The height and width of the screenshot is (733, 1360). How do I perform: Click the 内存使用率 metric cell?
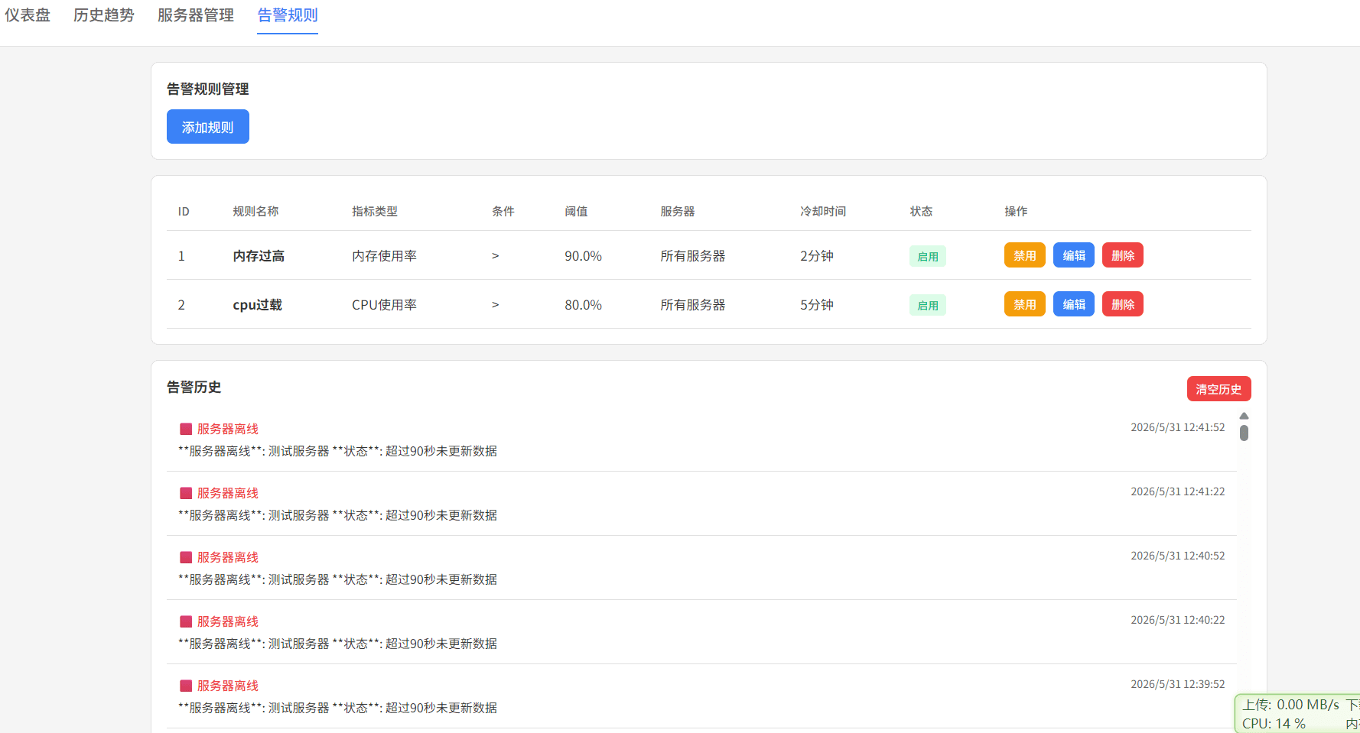click(x=384, y=256)
